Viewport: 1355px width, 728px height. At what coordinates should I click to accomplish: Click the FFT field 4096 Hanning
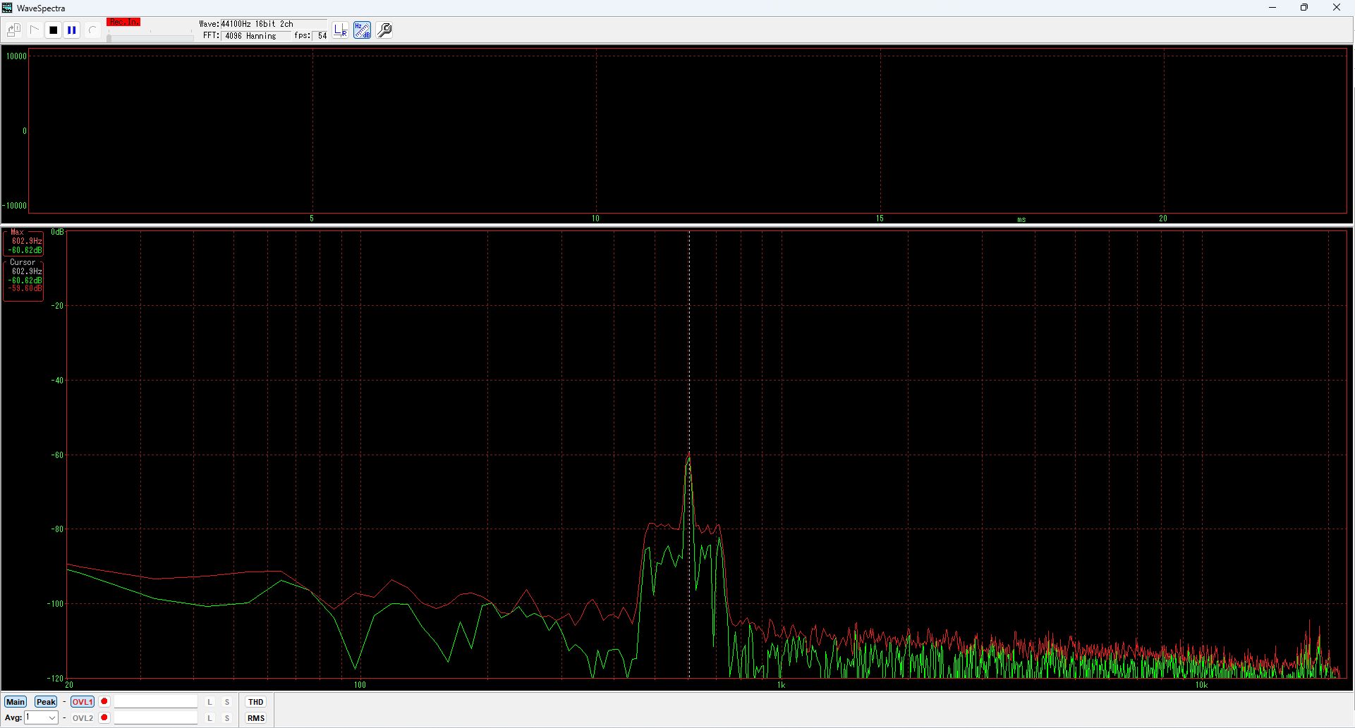[x=256, y=36]
